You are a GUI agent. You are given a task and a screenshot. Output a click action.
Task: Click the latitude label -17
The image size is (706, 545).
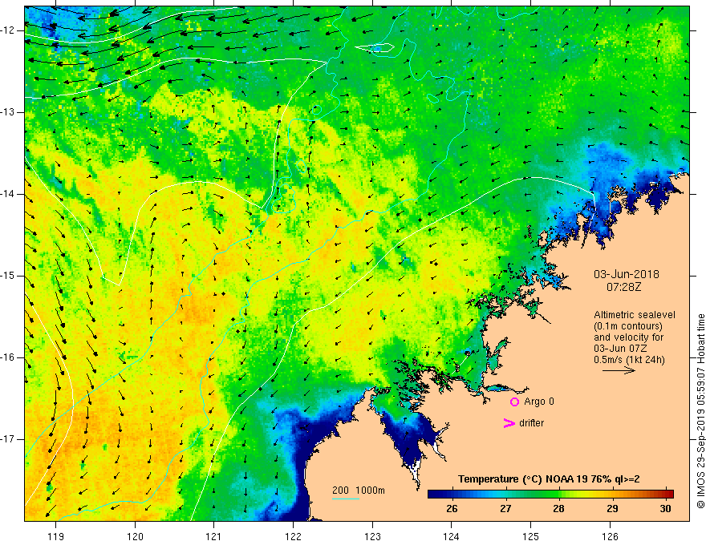(x=8, y=439)
